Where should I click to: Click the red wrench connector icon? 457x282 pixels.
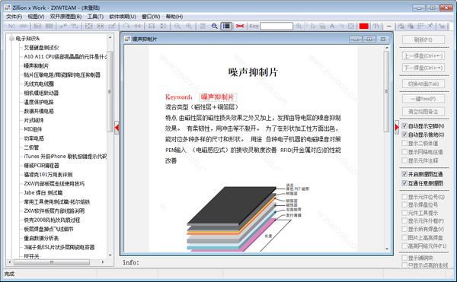click(240, 26)
